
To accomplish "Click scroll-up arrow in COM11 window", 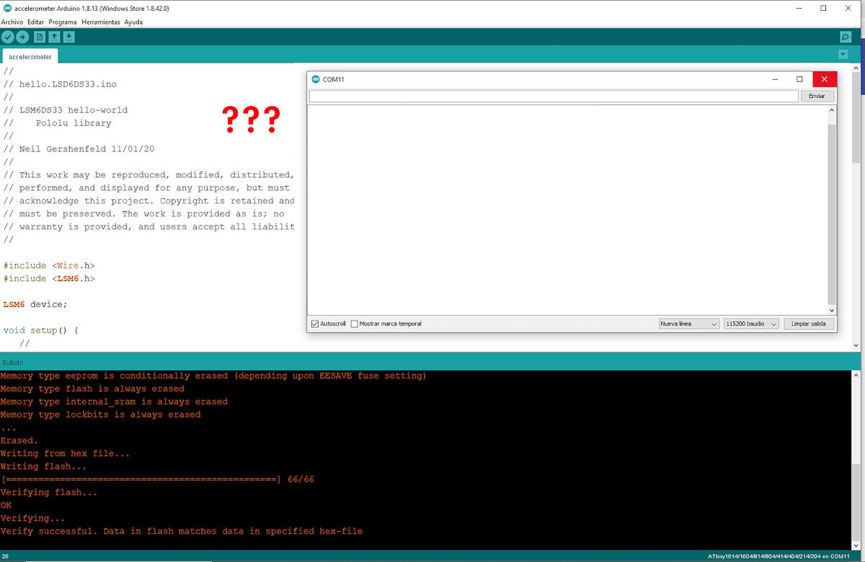I will coord(832,110).
